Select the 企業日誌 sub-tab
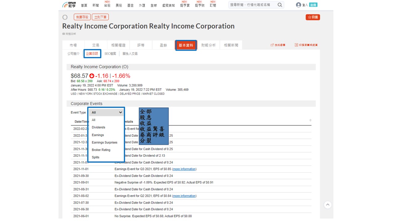The height and width of the screenshot is (221, 394). click(x=92, y=54)
